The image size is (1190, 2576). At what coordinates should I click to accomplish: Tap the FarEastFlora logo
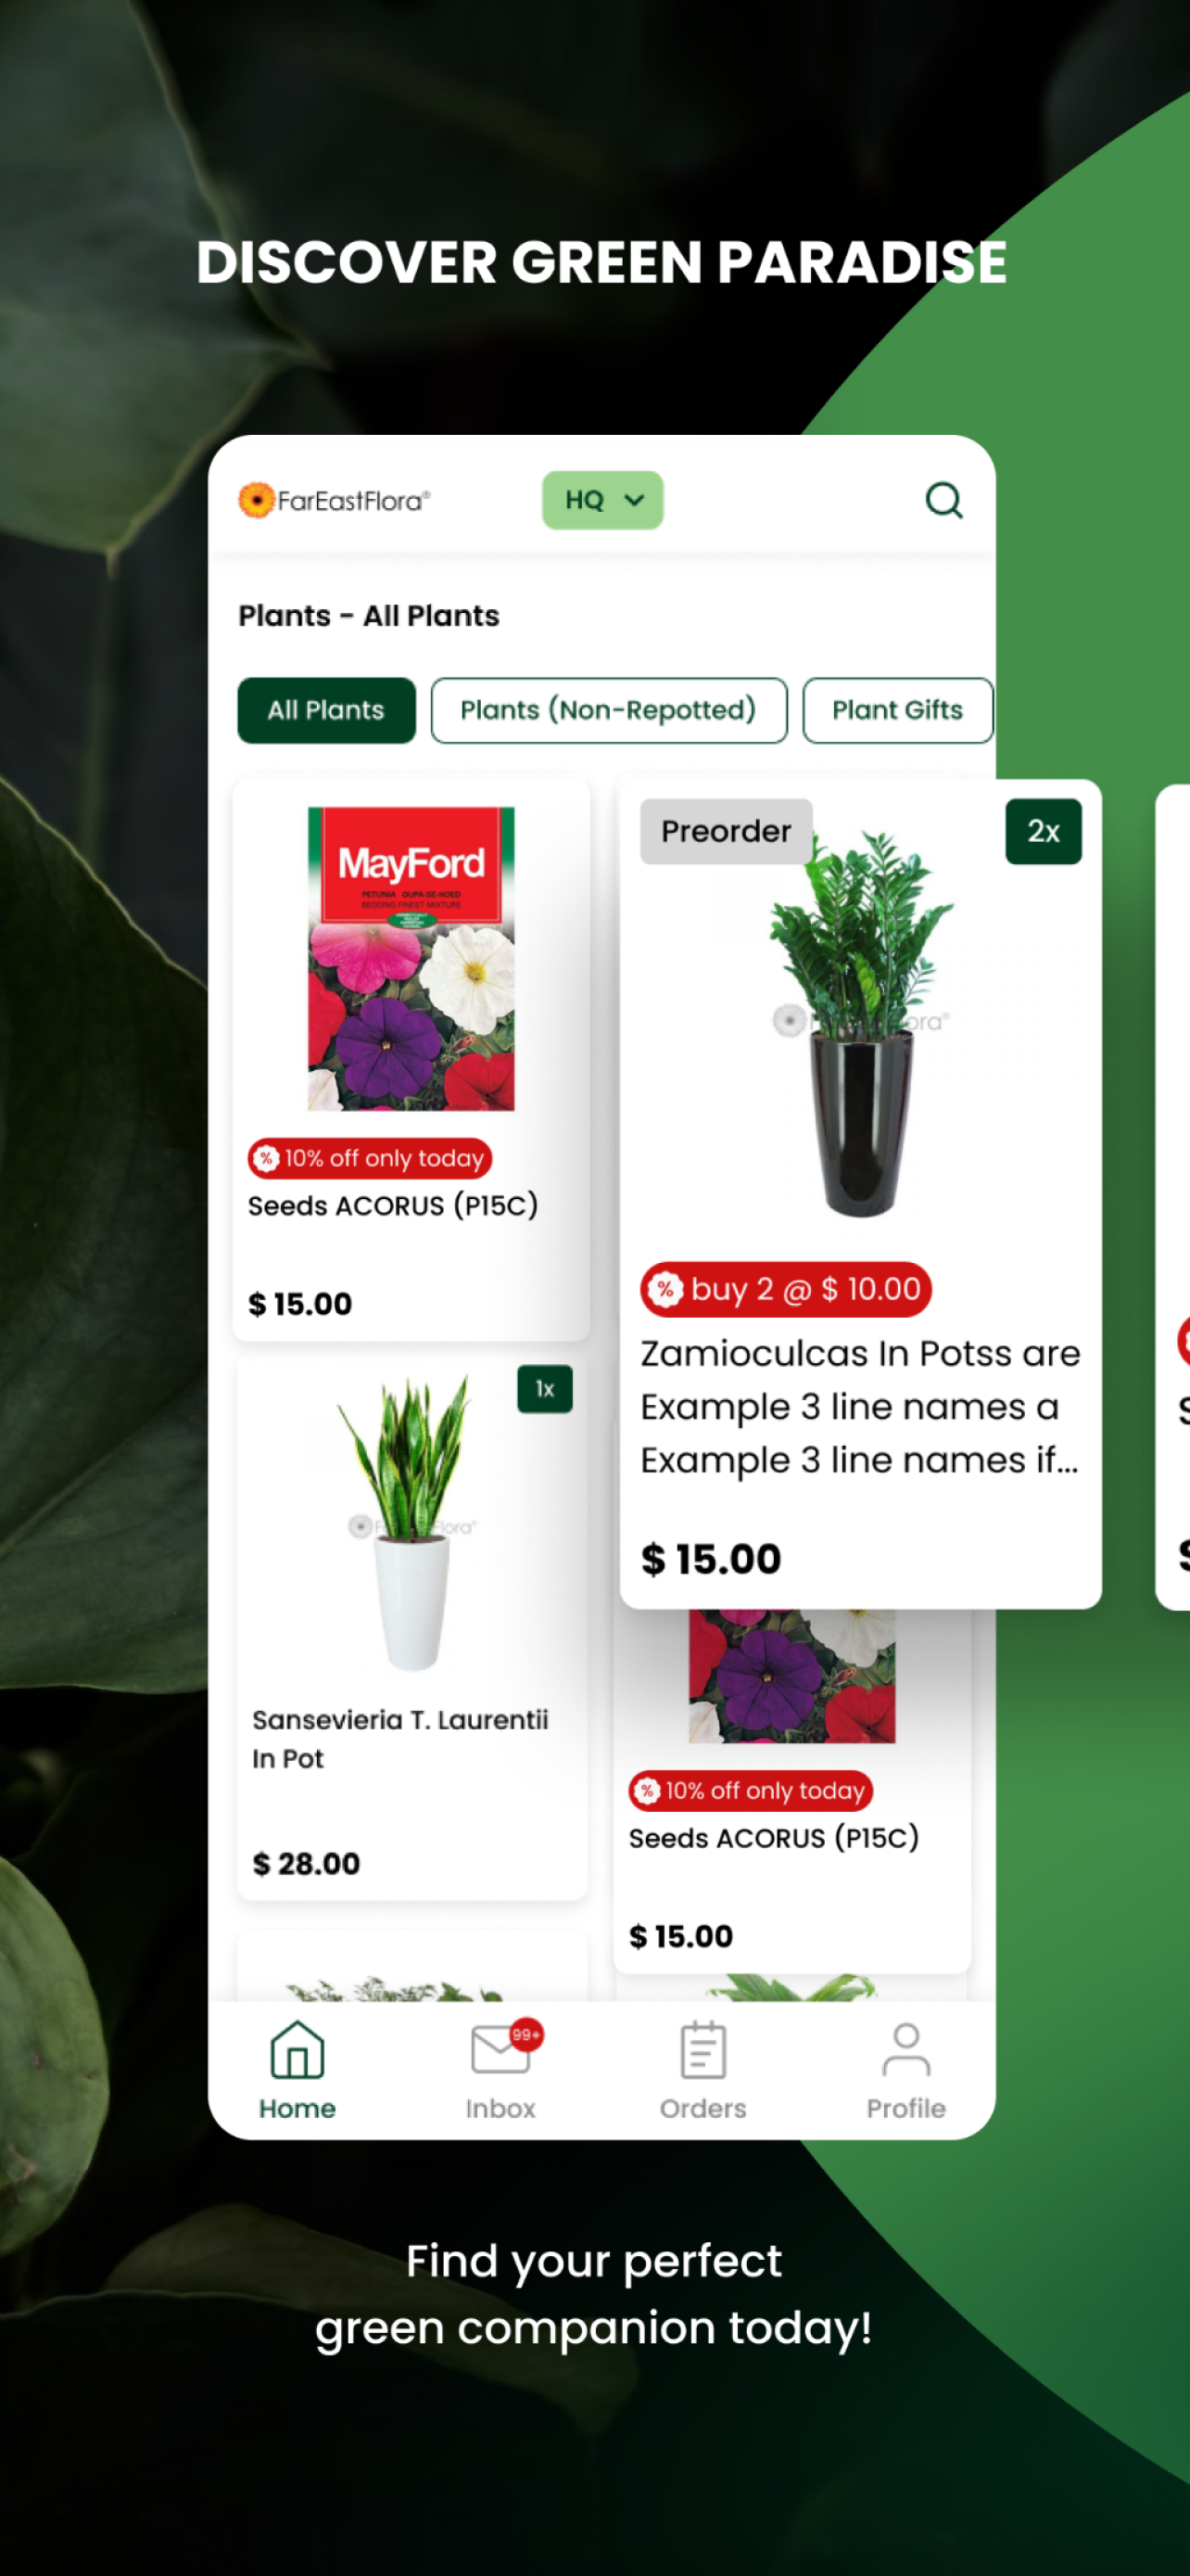[x=334, y=500]
